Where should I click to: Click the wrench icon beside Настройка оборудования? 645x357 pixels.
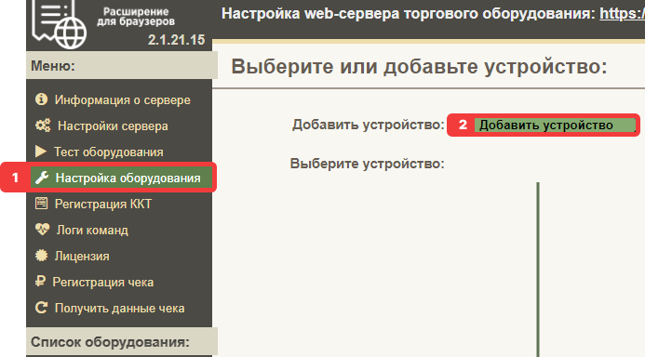[42, 178]
